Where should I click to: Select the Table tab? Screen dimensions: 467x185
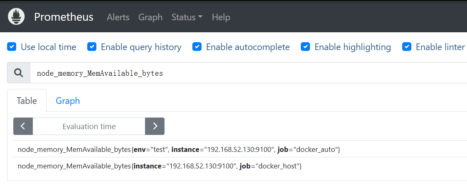tap(27, 101)
